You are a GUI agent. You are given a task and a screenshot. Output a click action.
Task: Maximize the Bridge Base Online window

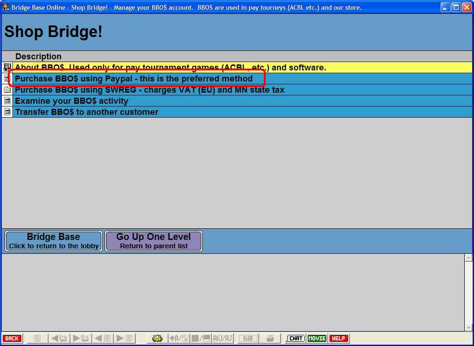point(456,7)
